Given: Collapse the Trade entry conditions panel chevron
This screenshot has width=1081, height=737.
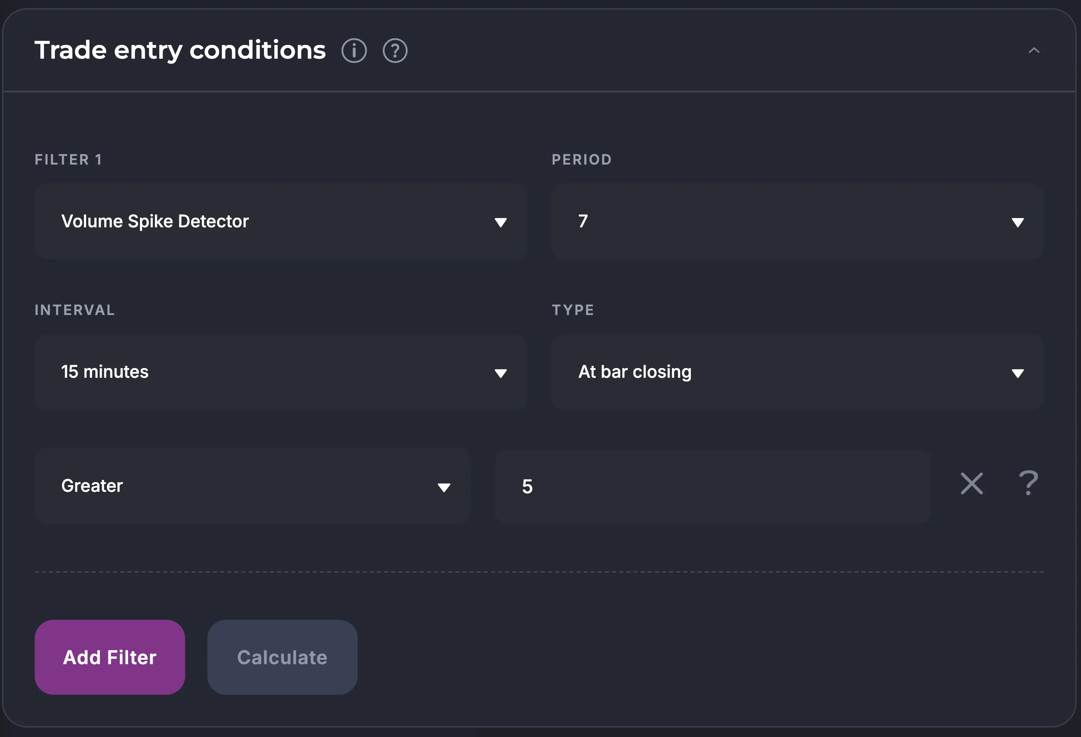Looking at the screenshot, I should [x=1033, y=51].
